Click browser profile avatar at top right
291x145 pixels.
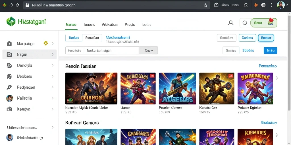281,5
